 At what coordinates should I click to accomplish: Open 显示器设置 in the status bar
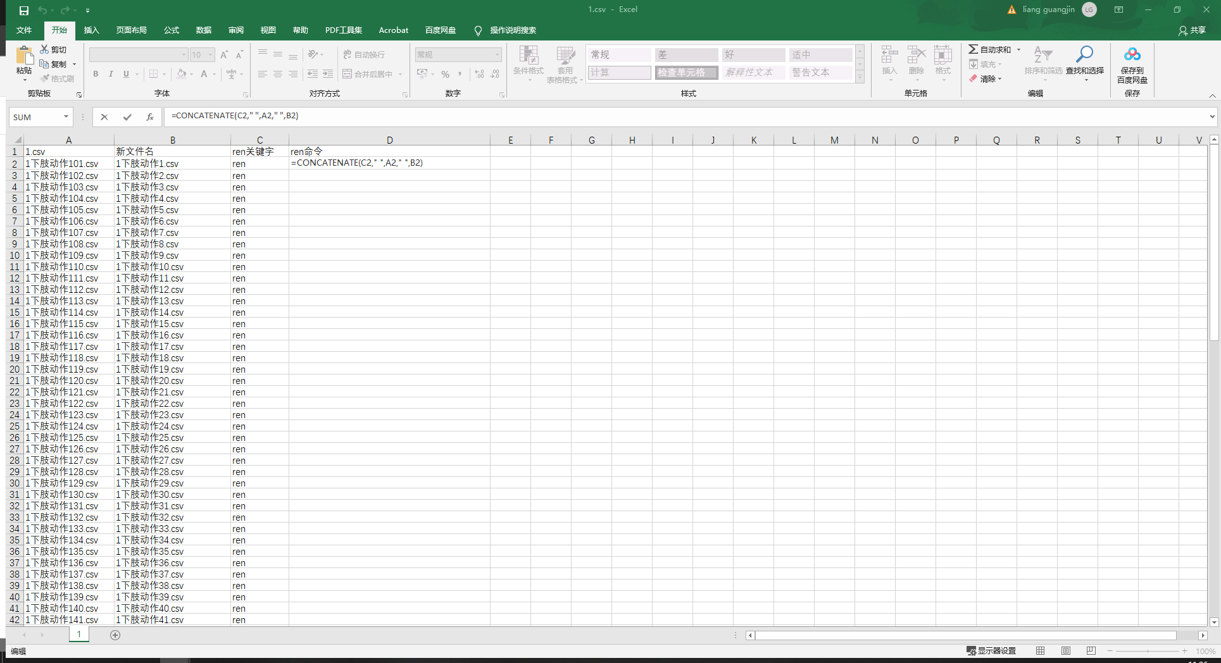(991, 651)
